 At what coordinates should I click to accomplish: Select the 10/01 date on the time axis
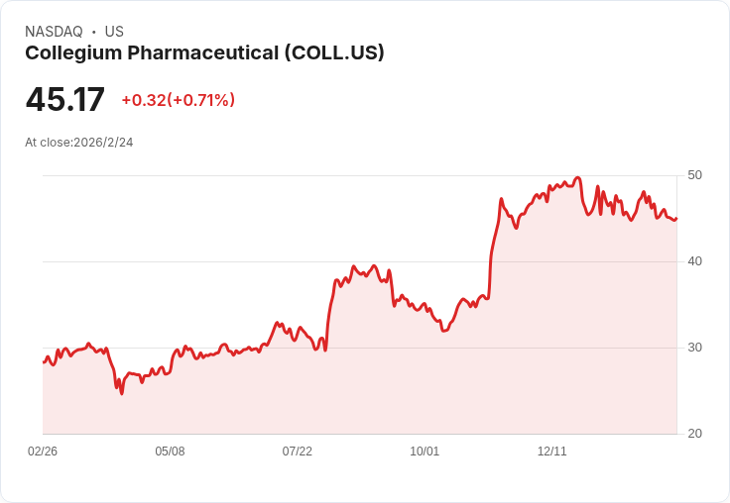click(425, 452)
